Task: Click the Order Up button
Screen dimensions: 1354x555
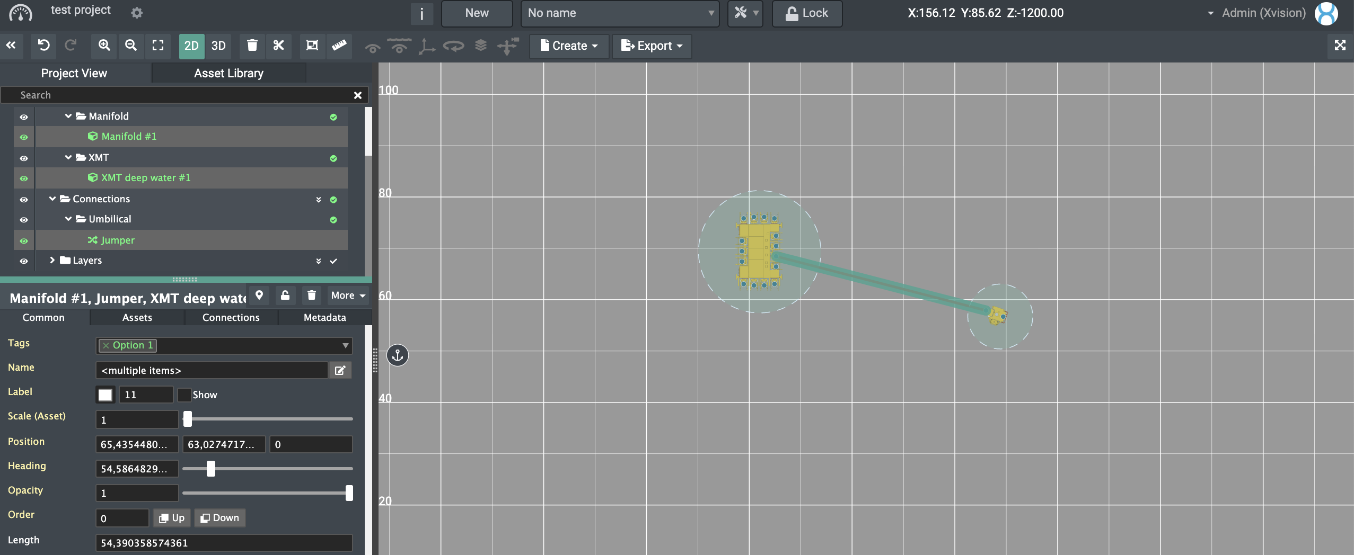Action: (x=172, y=518)
